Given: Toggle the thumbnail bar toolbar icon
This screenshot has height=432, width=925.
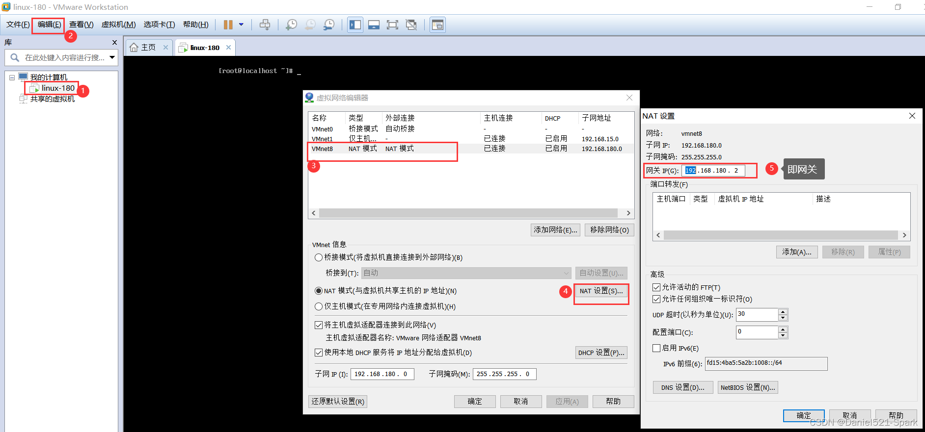Looking at the screenshot, I should tap(374, 25).
